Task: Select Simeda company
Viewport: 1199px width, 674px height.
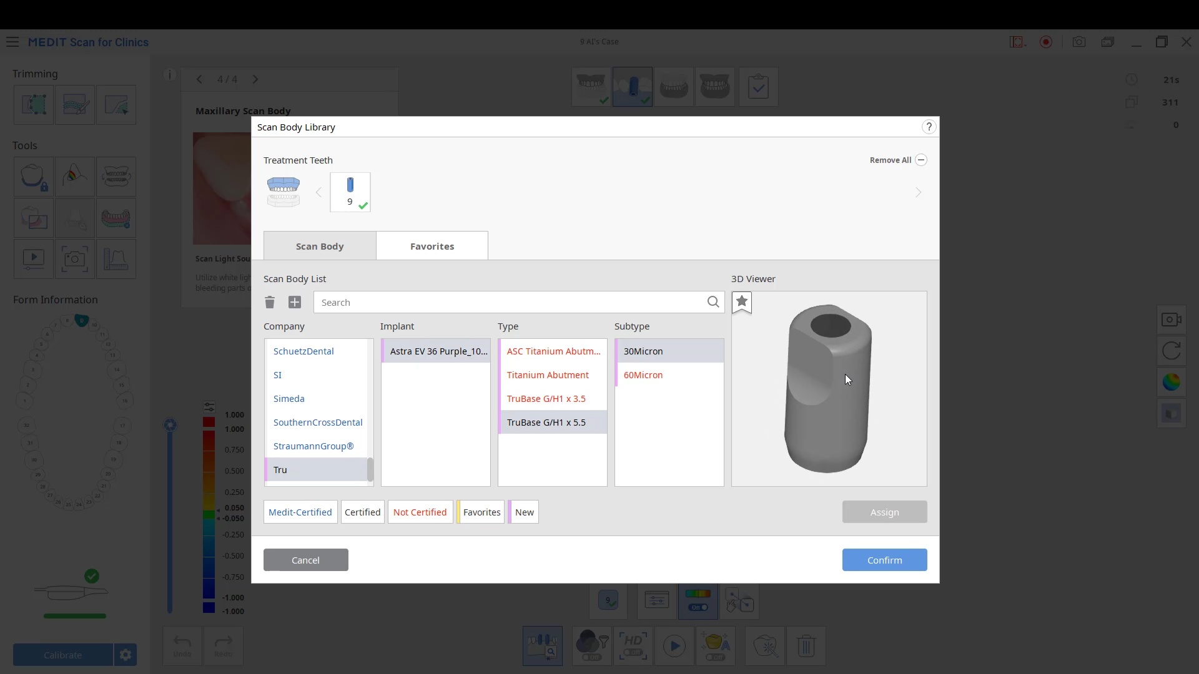Action: click(316, 399)
